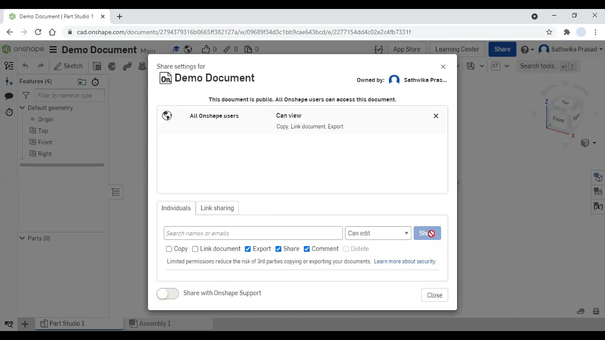
Task: Click the tab manager icon at bottom left
Action: [9, 324]
